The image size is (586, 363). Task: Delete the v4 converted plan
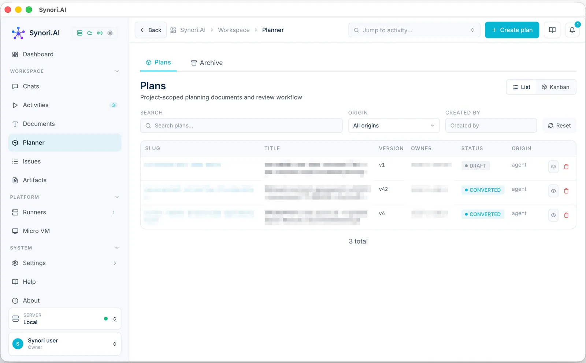point(566,215)
